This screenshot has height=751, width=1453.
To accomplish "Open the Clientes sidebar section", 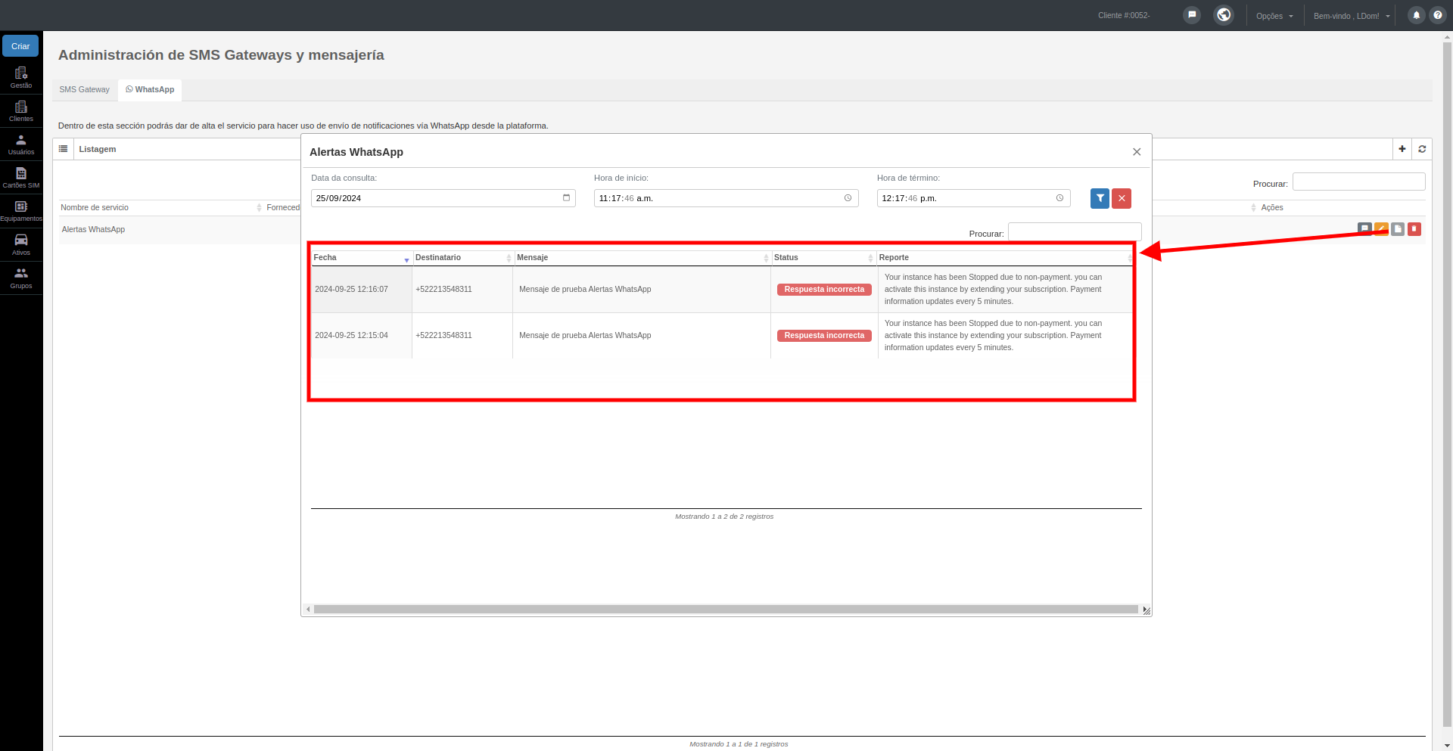I will [21, 110].
